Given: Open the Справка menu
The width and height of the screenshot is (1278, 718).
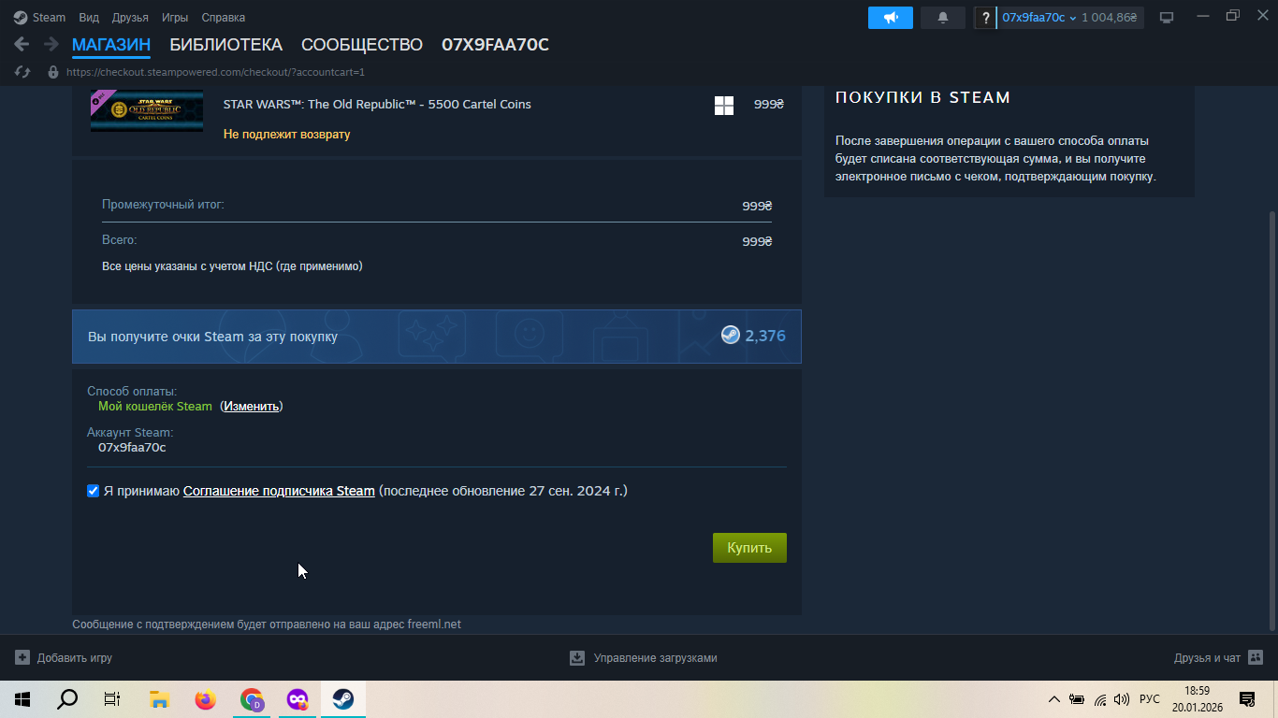Looking at the screenshot, I should [224, 17].
